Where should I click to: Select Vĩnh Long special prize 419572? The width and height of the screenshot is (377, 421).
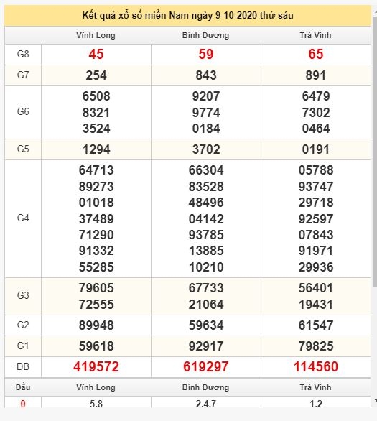point(96,367)
